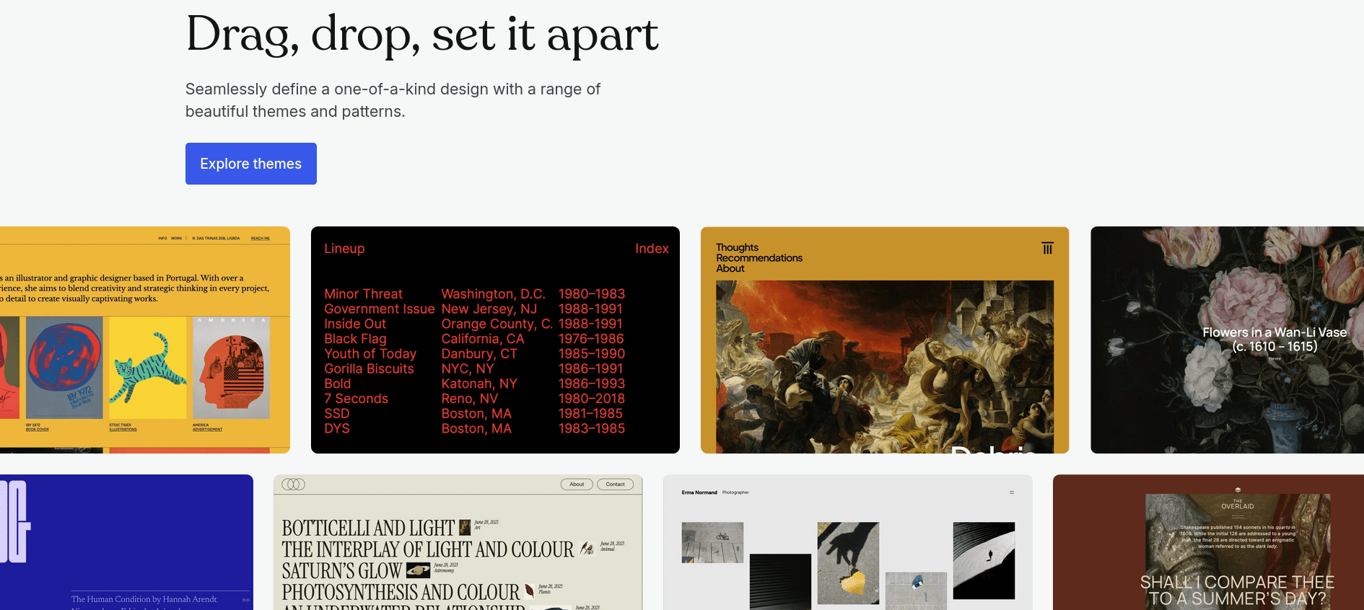The height and width of the screenshot is (610, 1364).
Task: Click the Recommendations link in the mustard theme
Action: click(758, 258)
